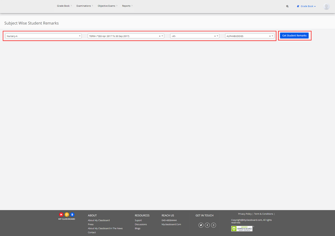Open the Discussions link
This screenshot has width=335, height=236.
[141, 225]
